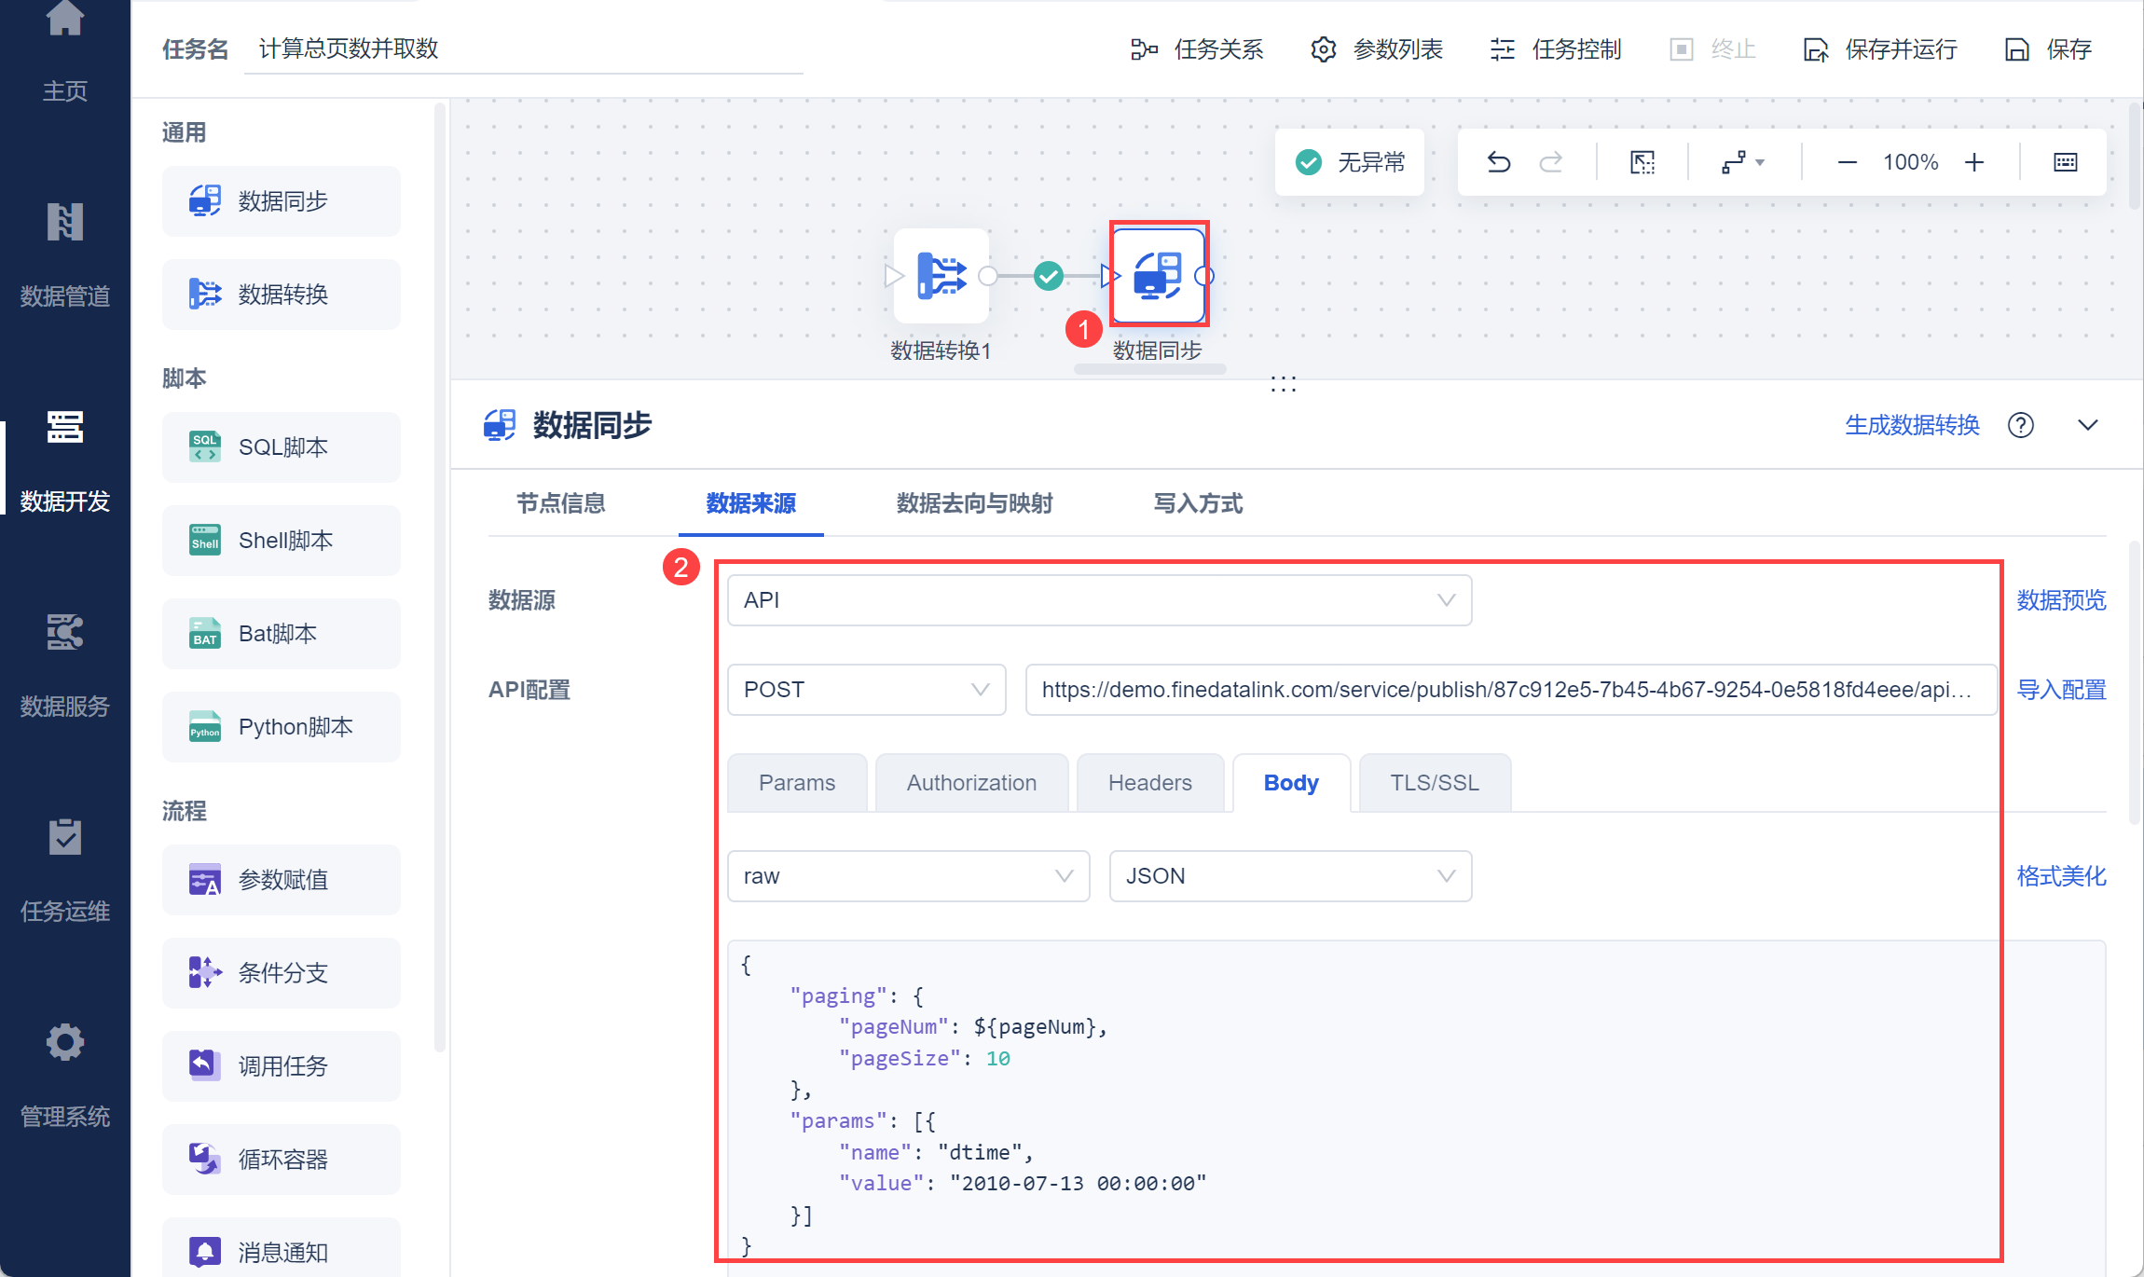Click the undo arrow in canvas toolbar
2144x1277 pixels.
pos(1498,162)
